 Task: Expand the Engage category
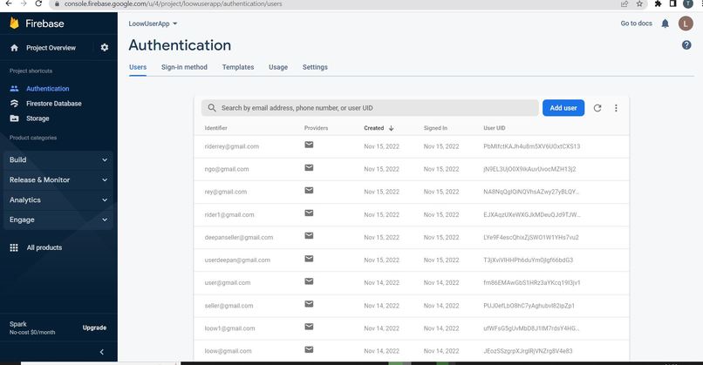coord(58,220)
